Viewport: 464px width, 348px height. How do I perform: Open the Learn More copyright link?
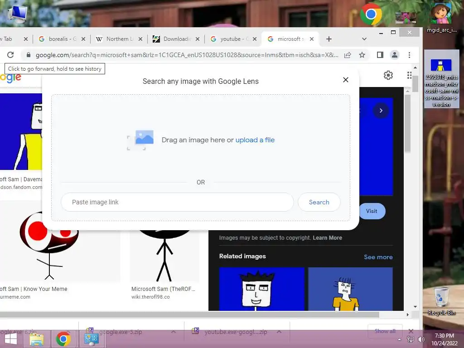327,237
